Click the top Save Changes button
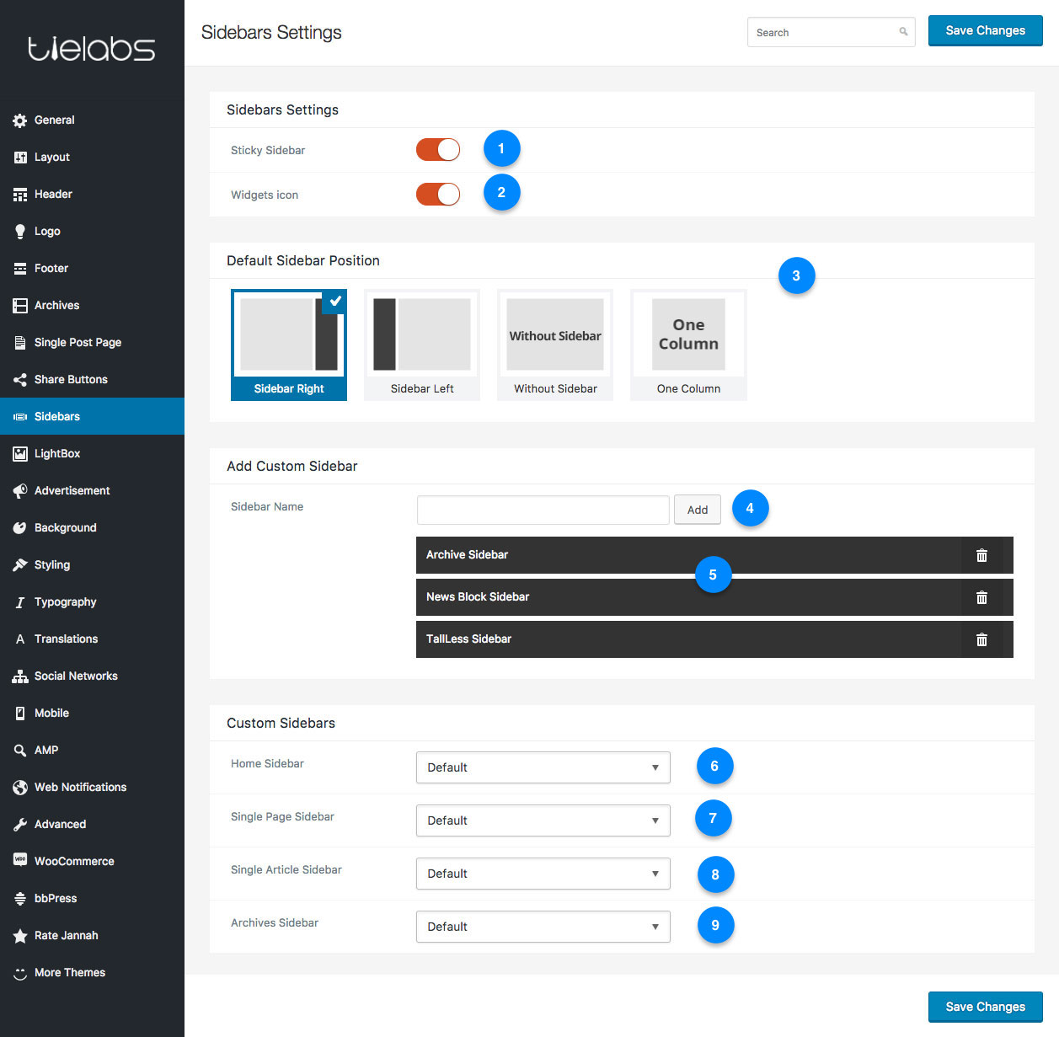 [x=986, y=30]
